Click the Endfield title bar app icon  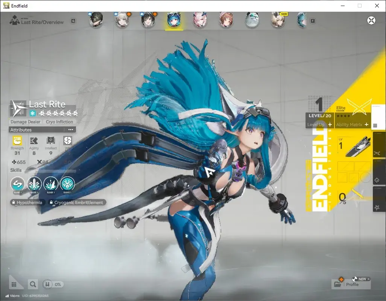(x=6, y=6)
